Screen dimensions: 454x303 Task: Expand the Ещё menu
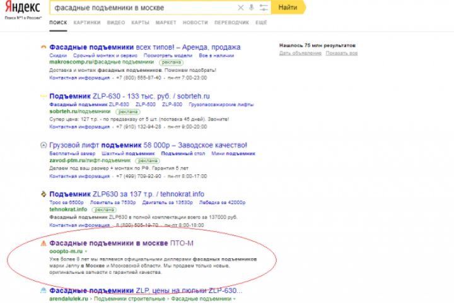tap(261, 23)
